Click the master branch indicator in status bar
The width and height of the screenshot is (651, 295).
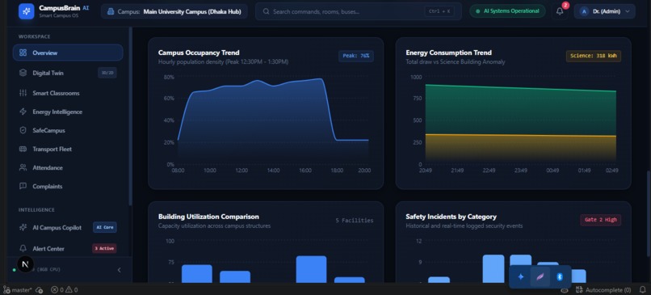pos(18,290)
